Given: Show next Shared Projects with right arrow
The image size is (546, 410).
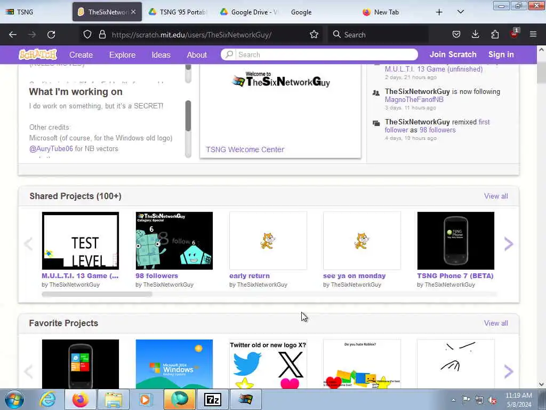Looking at the screenshot, I should (508, 243).
